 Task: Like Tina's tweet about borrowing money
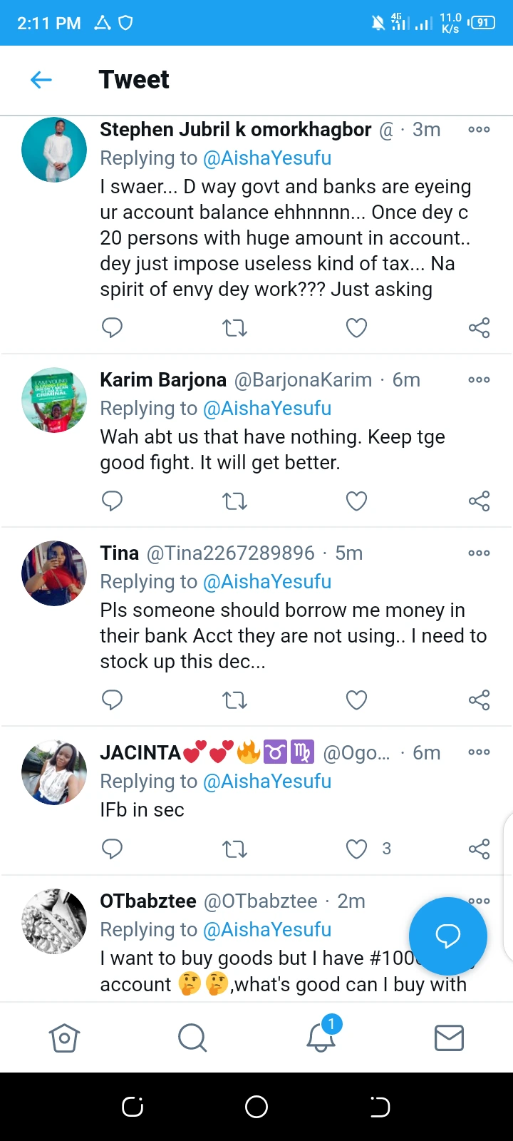pyautogui.click(x=356, y=700)
